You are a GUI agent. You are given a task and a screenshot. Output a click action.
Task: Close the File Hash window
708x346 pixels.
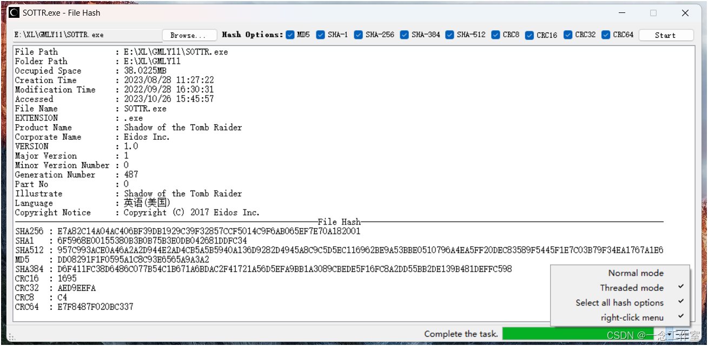[685, 13]
